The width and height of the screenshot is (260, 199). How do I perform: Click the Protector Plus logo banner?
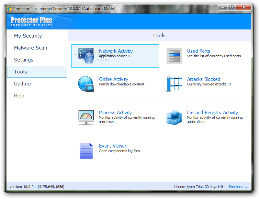[32, 22]
